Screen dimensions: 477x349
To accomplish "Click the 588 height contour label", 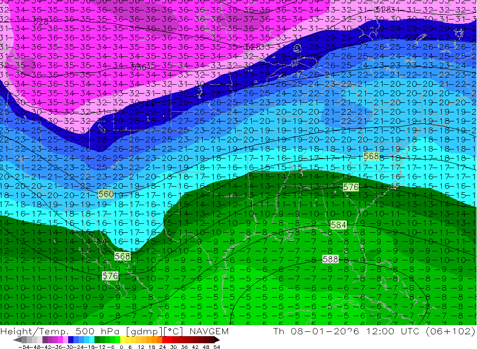I will tap(331, 259).
